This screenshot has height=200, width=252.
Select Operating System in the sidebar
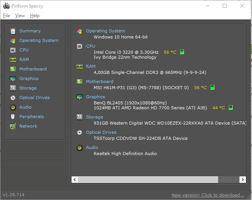point(39,40)
